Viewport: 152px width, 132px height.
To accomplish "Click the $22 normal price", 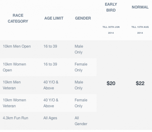I will point(140,83).
